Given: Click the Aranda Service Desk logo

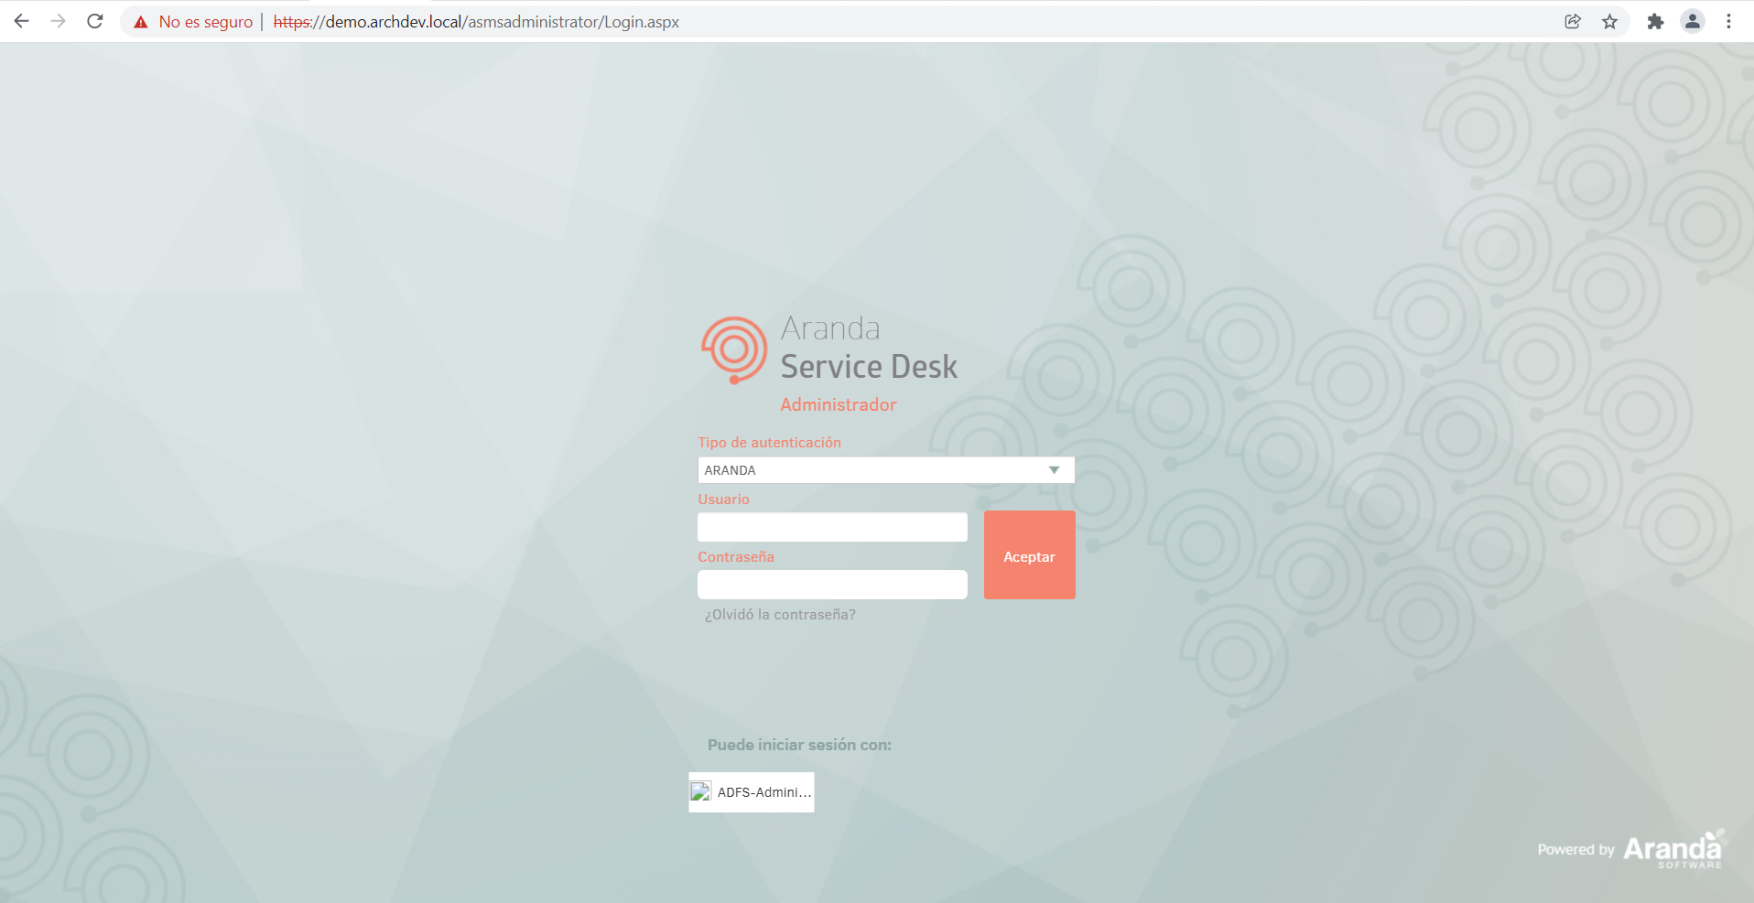Looking at the screenshot, I should tap(828, 349).
